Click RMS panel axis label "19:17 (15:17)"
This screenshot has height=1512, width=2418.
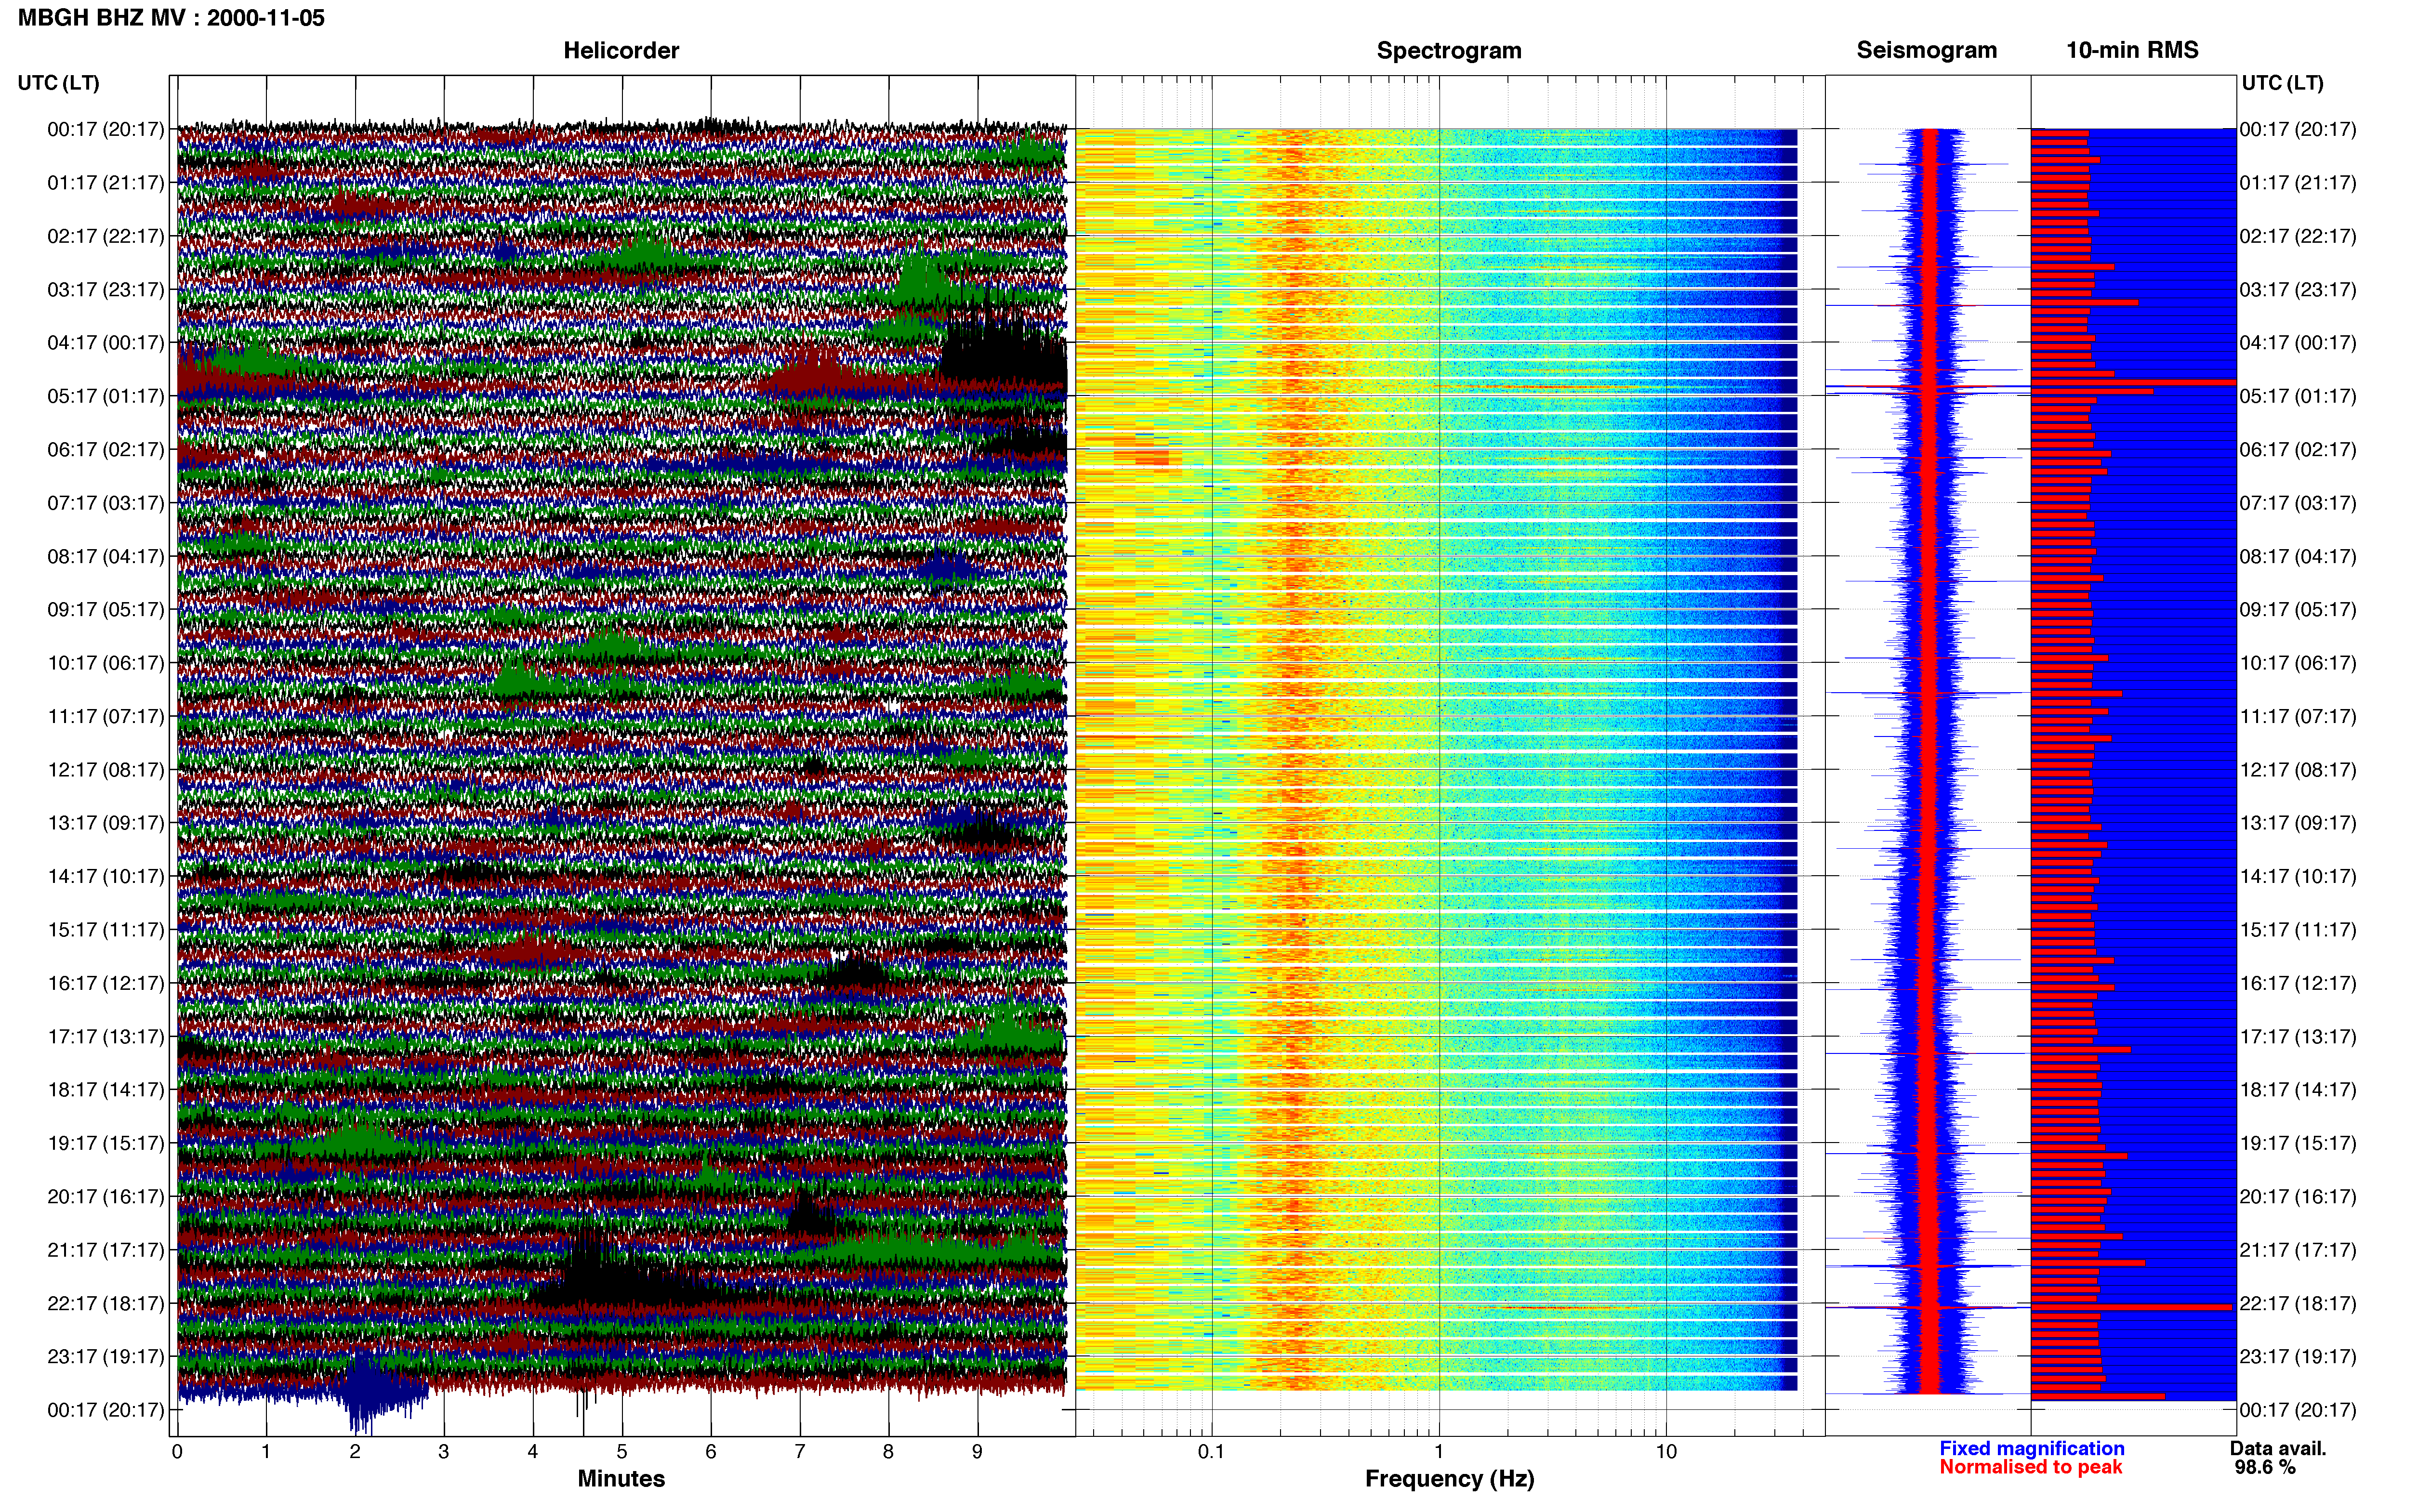click(2298, 1143)
